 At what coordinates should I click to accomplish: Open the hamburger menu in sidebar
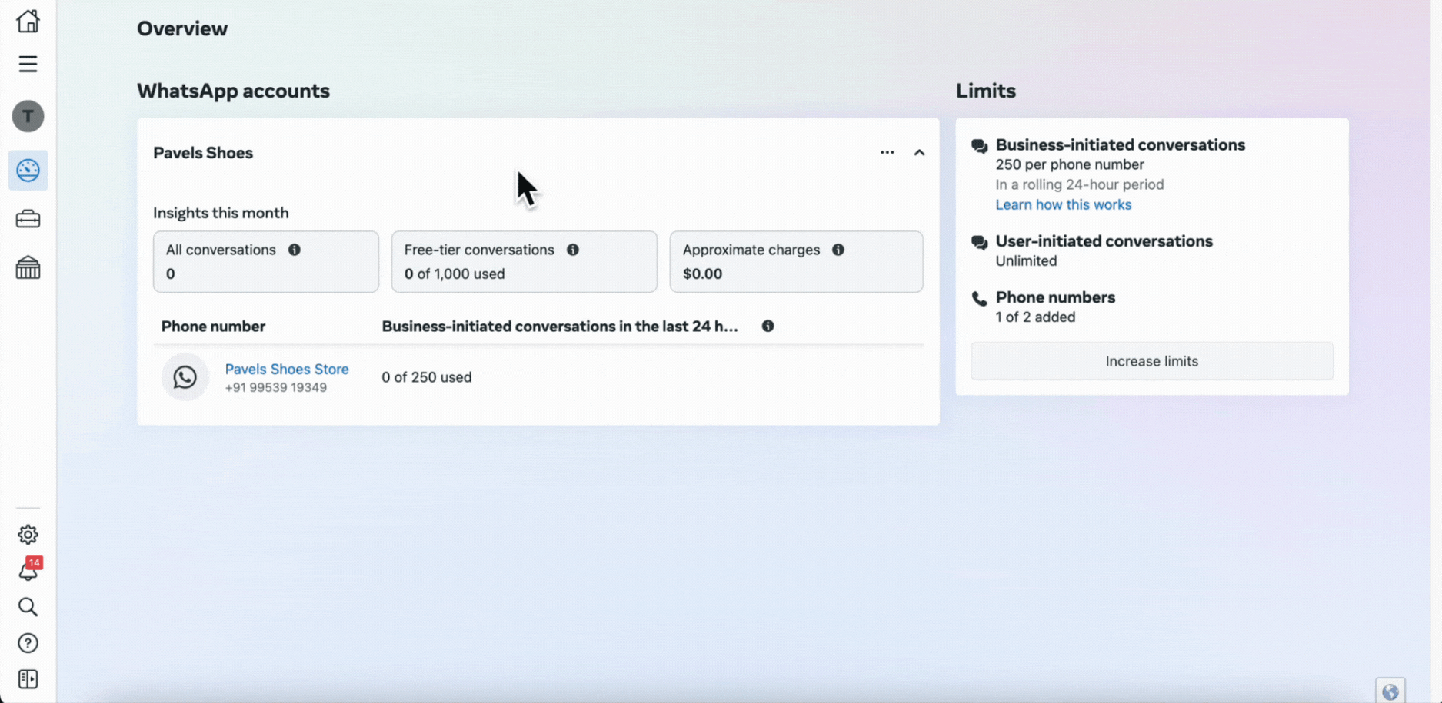(28, 64)
